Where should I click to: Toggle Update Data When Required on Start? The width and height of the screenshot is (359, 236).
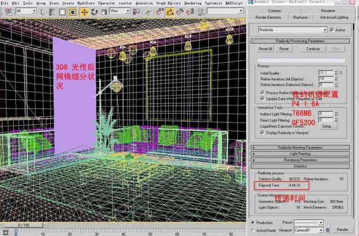click(x=262, y=99)
